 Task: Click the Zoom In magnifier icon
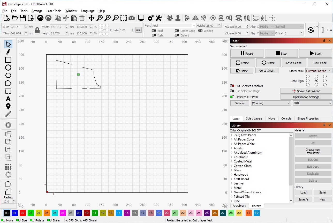tap(108, 18)
